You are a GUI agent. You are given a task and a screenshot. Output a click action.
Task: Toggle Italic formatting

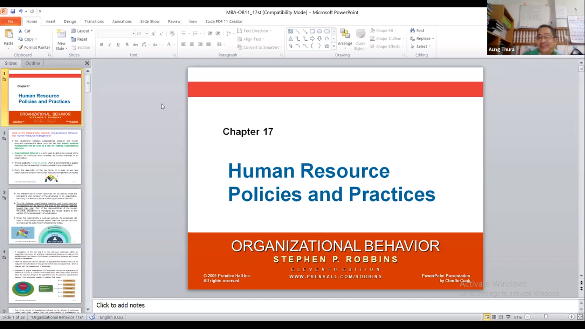(x=110, y=45)
